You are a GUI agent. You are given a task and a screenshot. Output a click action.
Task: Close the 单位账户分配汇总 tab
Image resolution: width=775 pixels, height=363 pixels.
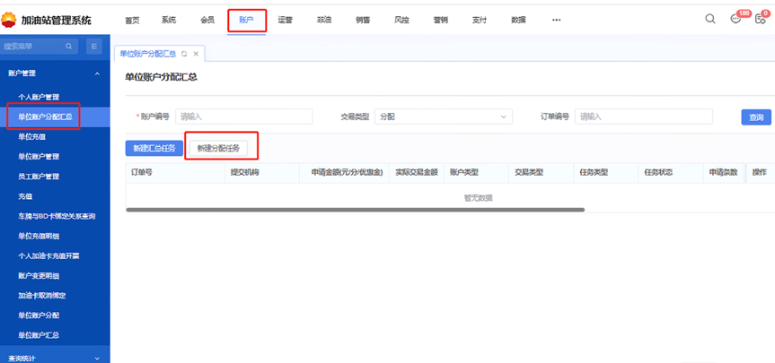coord(196,54)
